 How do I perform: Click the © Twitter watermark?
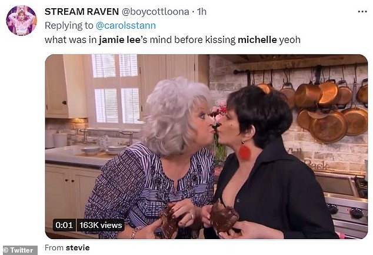pos(20,250)
